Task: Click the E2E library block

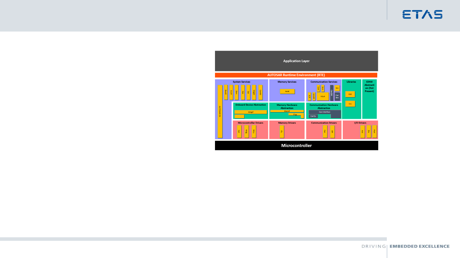Action: (350, 94)
